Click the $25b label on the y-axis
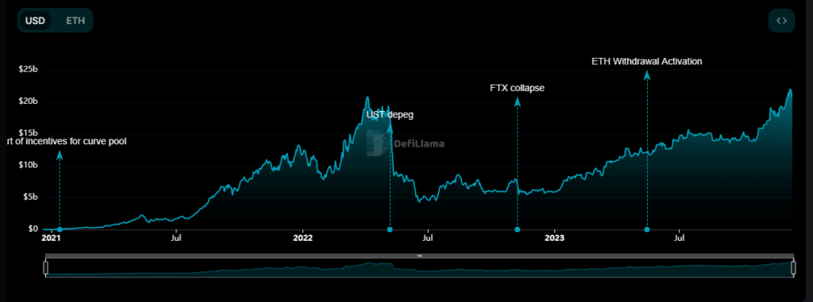 pyautogui.click(x=29, y=70)
